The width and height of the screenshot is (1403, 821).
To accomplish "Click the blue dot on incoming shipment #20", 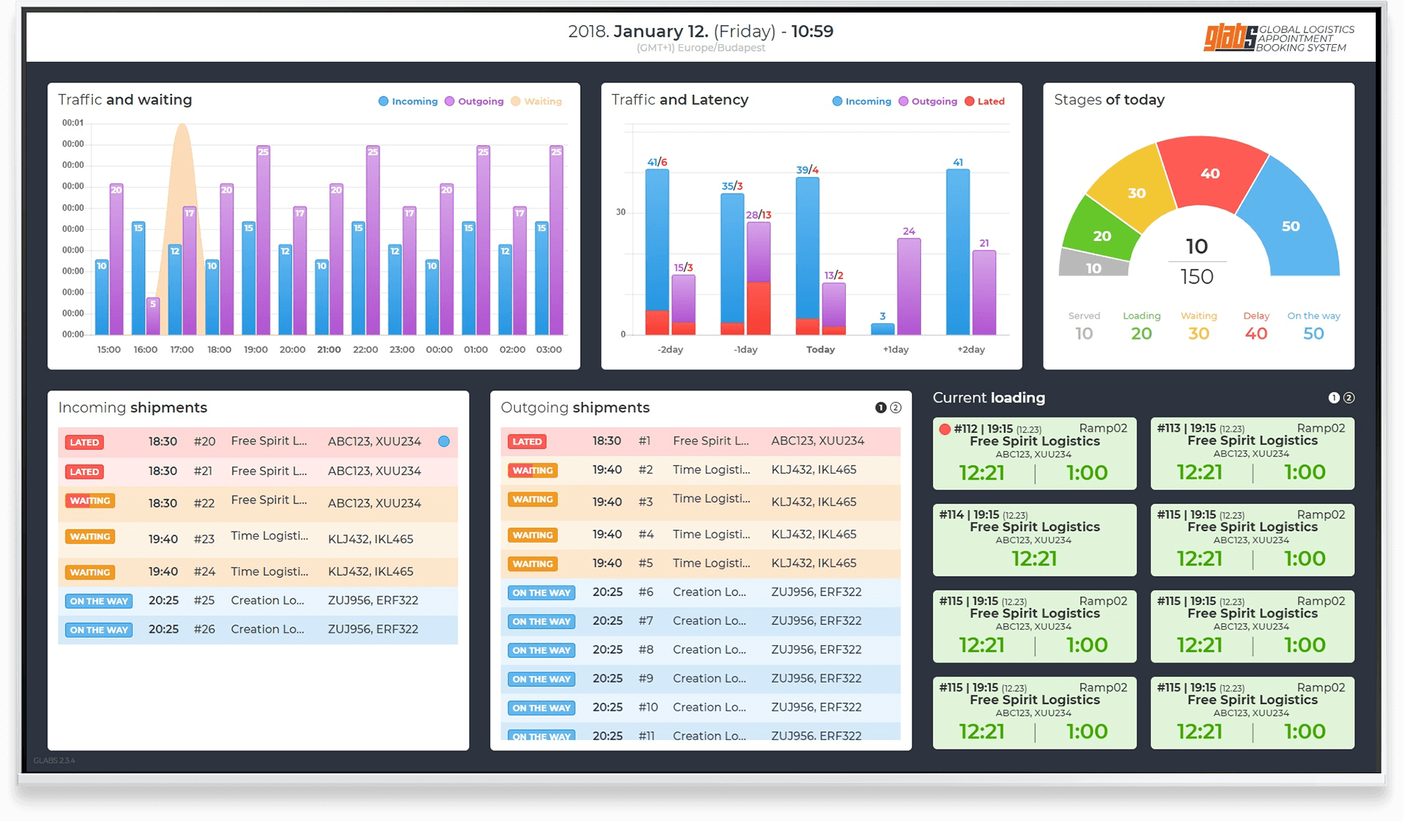I will click(444, 441).
